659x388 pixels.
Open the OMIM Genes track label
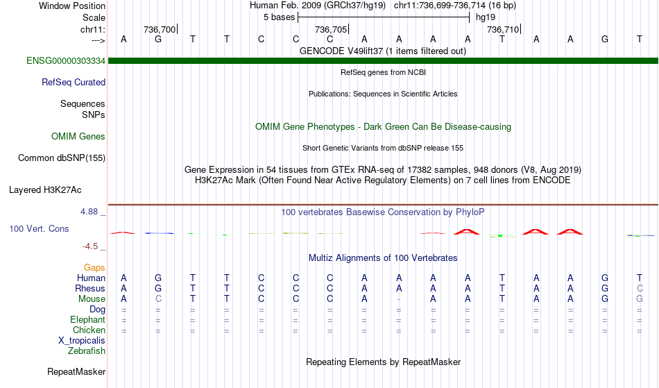(78, 137)
